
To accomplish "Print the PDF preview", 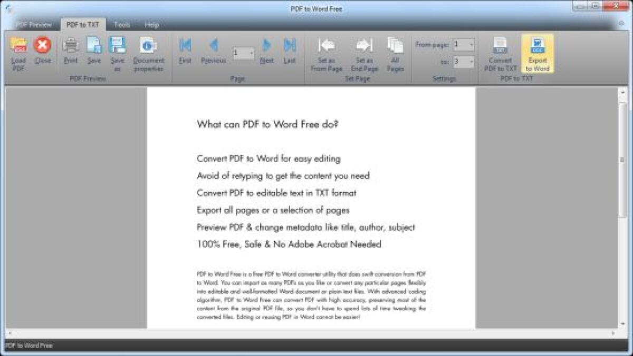I will pos(71,53).
